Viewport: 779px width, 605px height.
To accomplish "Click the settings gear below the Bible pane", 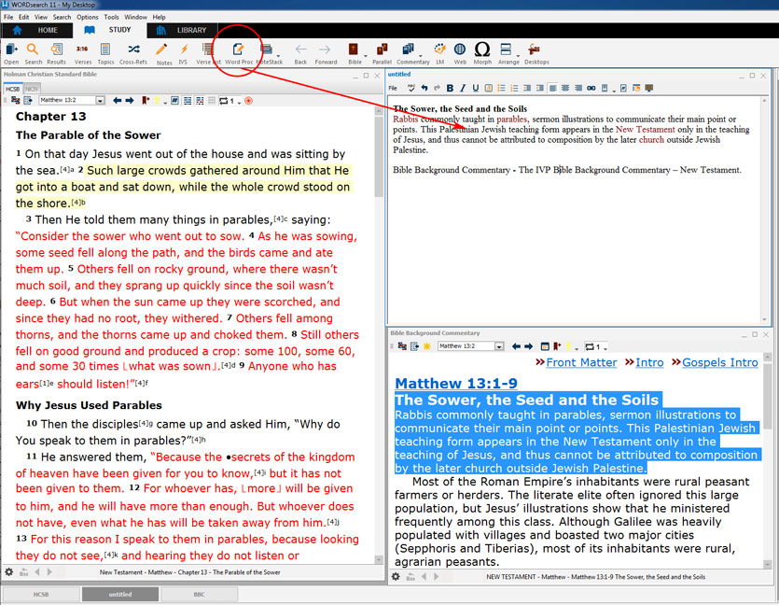I will [9, 571].
